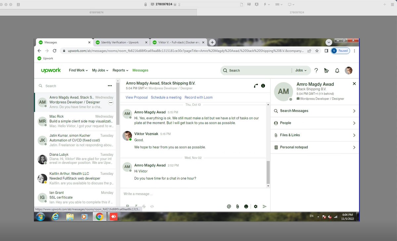This screenshot has height=241, width=397.
Task: Open Kaitlin Arthur, Wealth LLC conversation
Action: pos(75,179)
